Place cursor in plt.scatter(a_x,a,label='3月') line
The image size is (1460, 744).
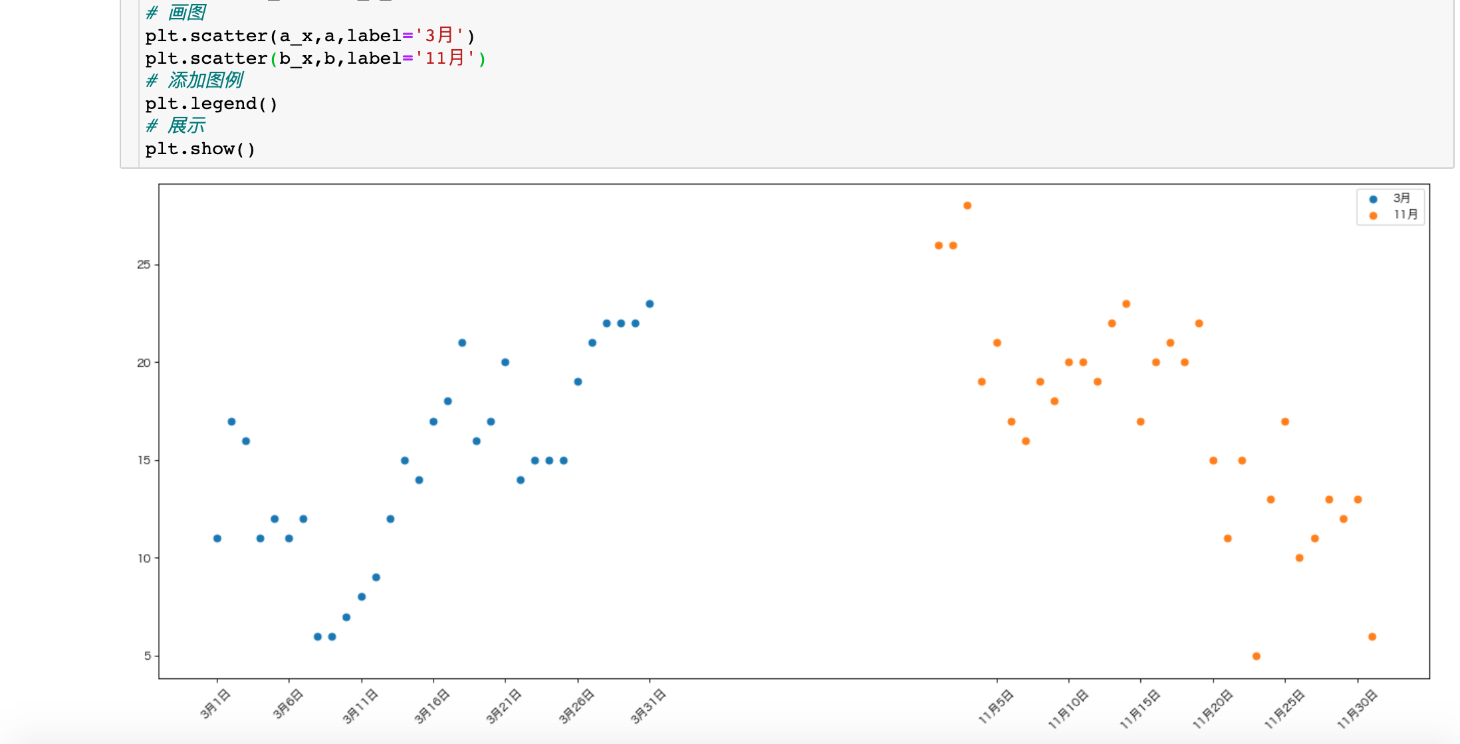(310, 35)
